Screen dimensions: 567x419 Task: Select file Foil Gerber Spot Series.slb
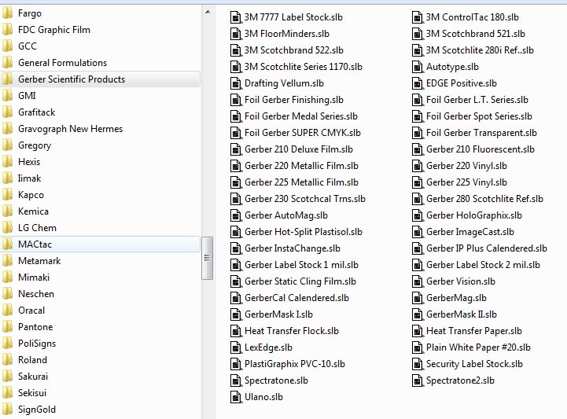[479, 116]
